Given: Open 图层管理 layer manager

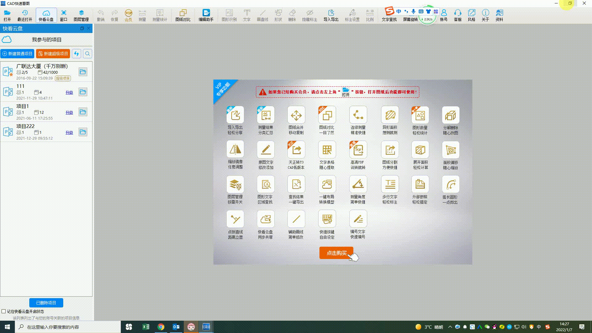Looking at the screenshot, I should (x=81, y=15).
